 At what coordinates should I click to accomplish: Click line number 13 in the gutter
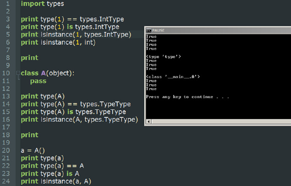pos(6,96)
